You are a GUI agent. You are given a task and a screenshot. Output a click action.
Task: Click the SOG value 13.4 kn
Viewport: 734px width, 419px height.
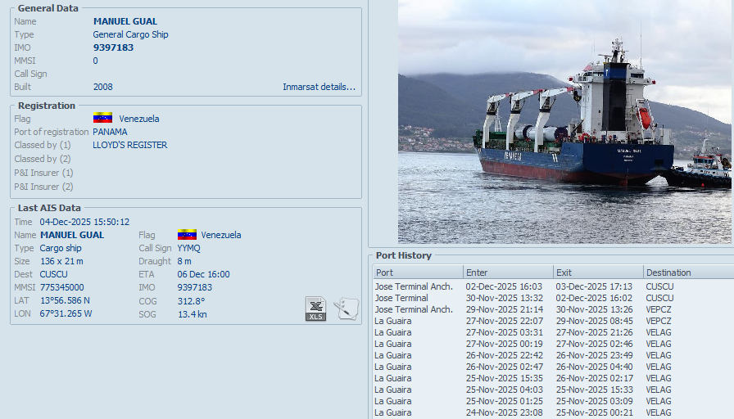193,314
